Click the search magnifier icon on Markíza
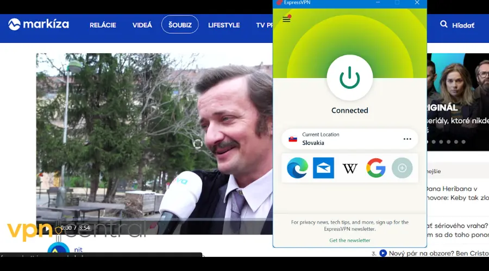The width and height of the screenshot is (489, 271). [x=443, y=24]
